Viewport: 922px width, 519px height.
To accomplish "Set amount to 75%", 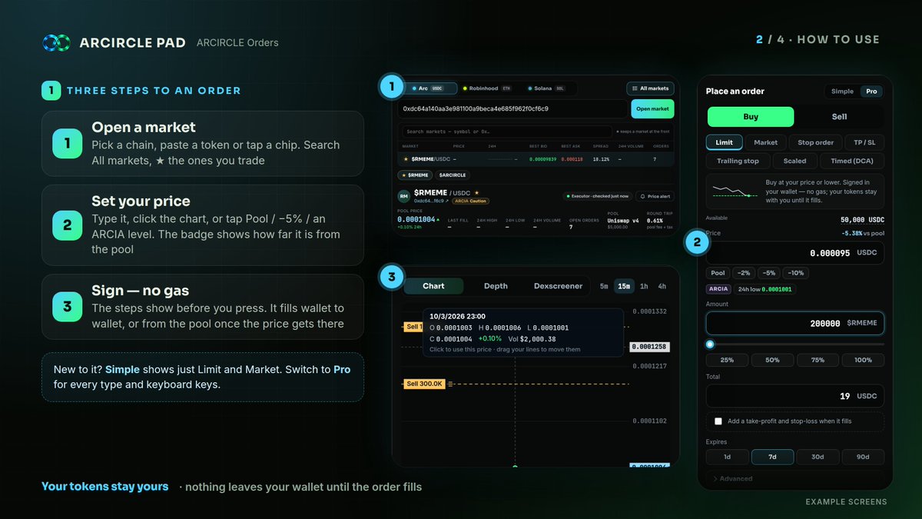I will [818, 360].
